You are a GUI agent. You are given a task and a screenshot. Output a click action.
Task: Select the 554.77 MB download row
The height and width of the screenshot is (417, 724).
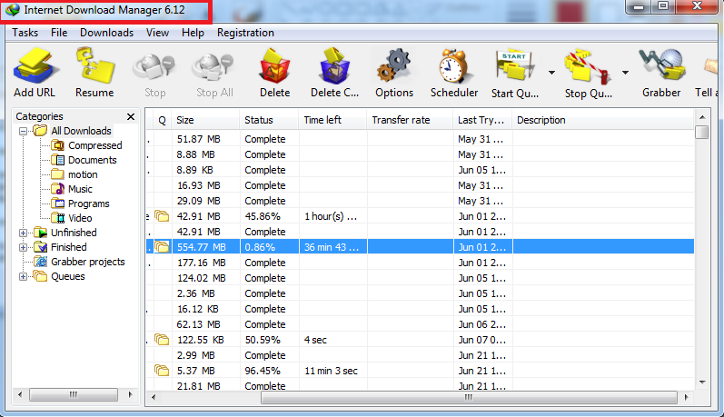tap(421, 247)
